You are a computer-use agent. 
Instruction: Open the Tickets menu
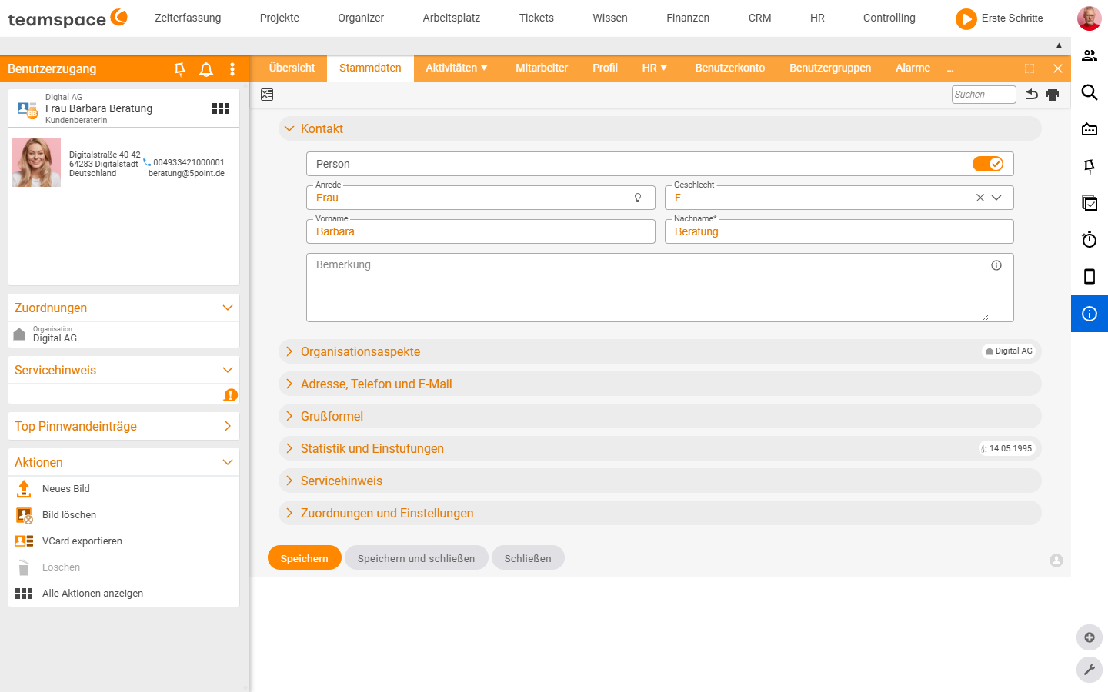[536, 18]
